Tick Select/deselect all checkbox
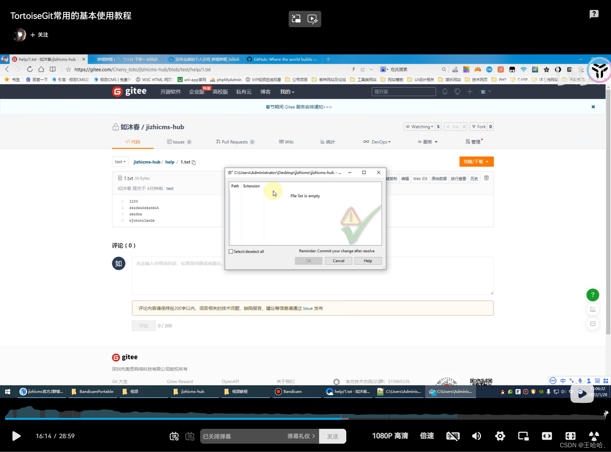 click(x=231, y=252)
